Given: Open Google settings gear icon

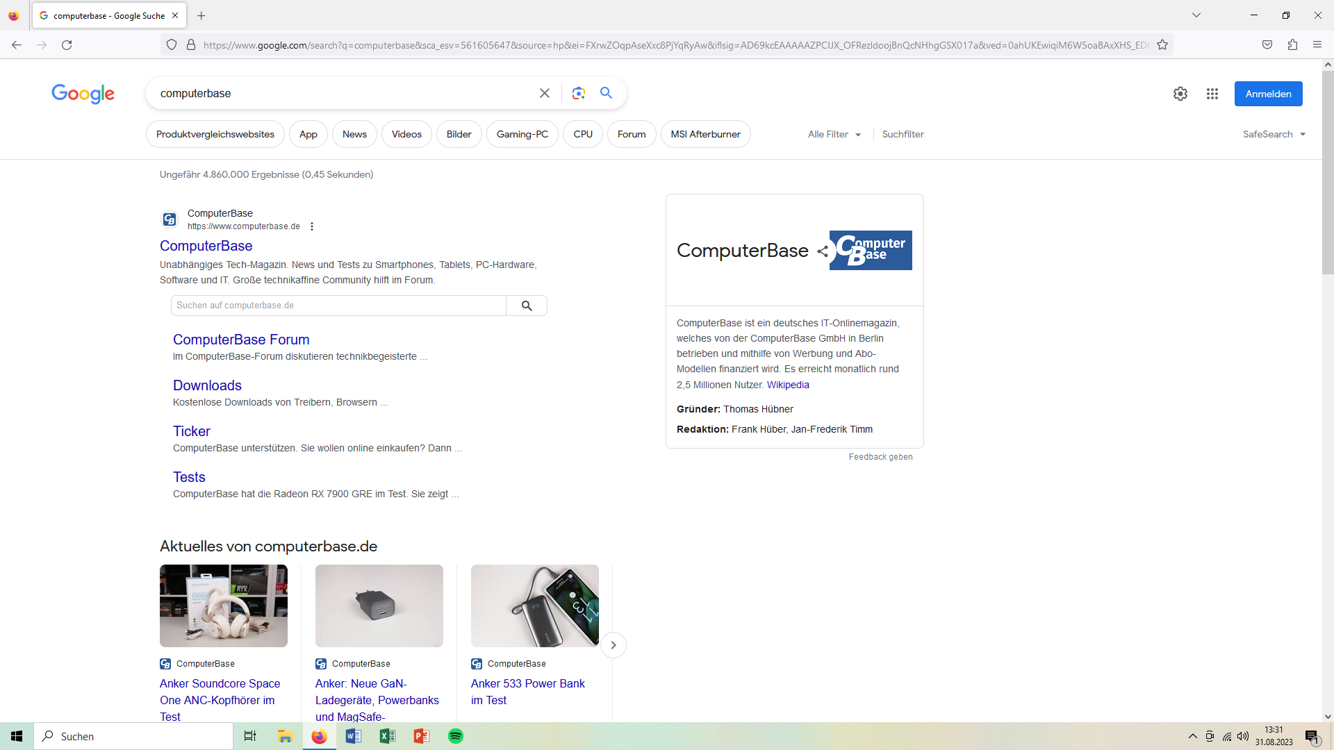Looking at the screenshot, I should pos(1180,94).
